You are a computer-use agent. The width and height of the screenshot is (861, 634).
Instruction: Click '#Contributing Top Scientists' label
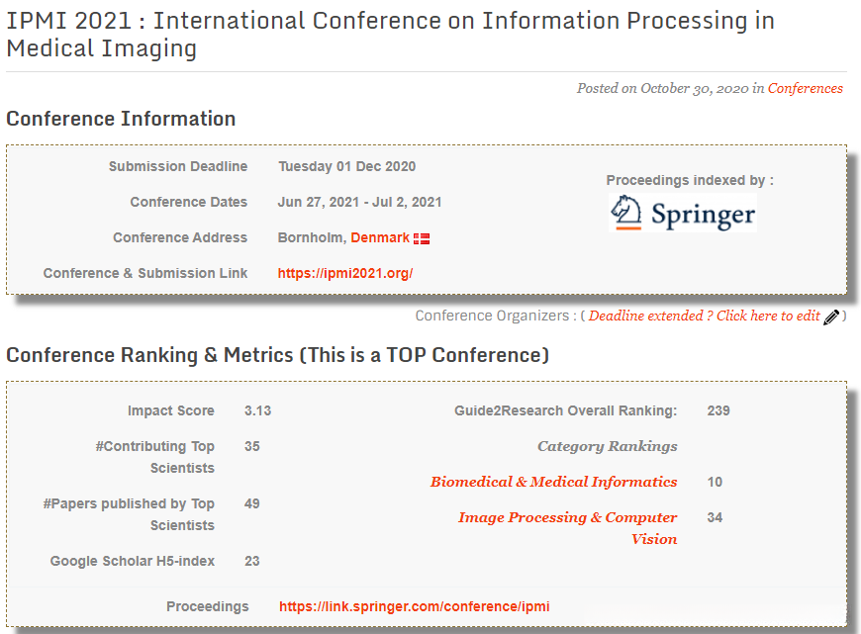(x=154, y=457)
